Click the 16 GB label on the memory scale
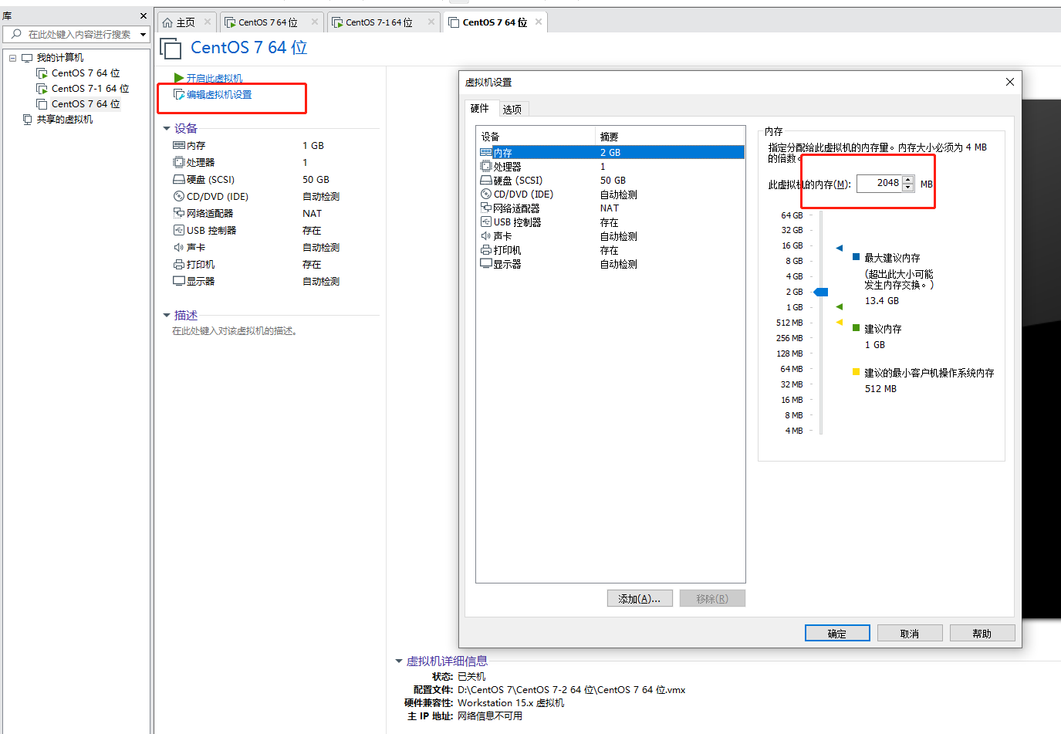 [x=792, y=245]
